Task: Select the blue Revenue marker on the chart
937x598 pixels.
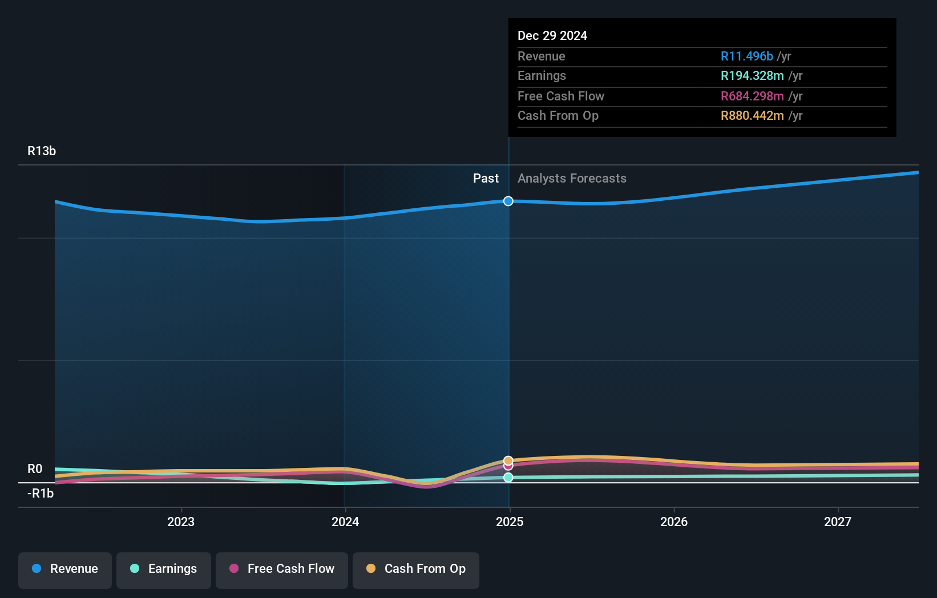Action: 508,201
